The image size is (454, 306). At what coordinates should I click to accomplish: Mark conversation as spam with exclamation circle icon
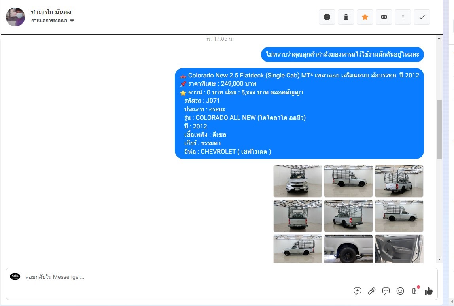pos(327,17)
